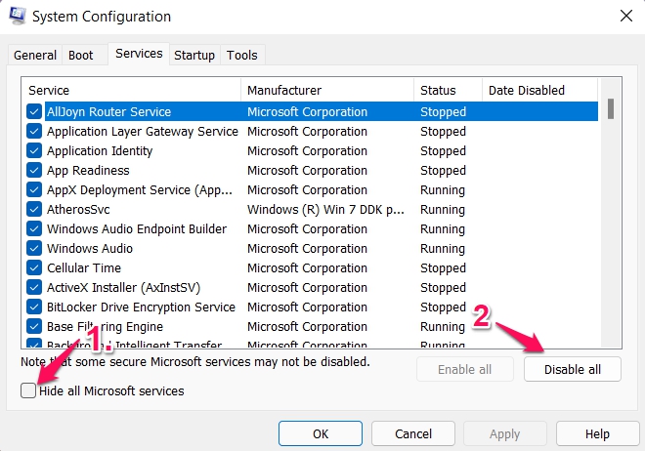Sort list by Status column header

click(448, 90)
